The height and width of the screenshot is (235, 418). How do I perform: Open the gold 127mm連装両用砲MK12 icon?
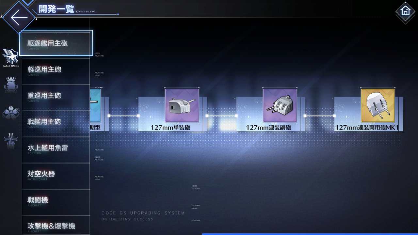coord(378,105)
